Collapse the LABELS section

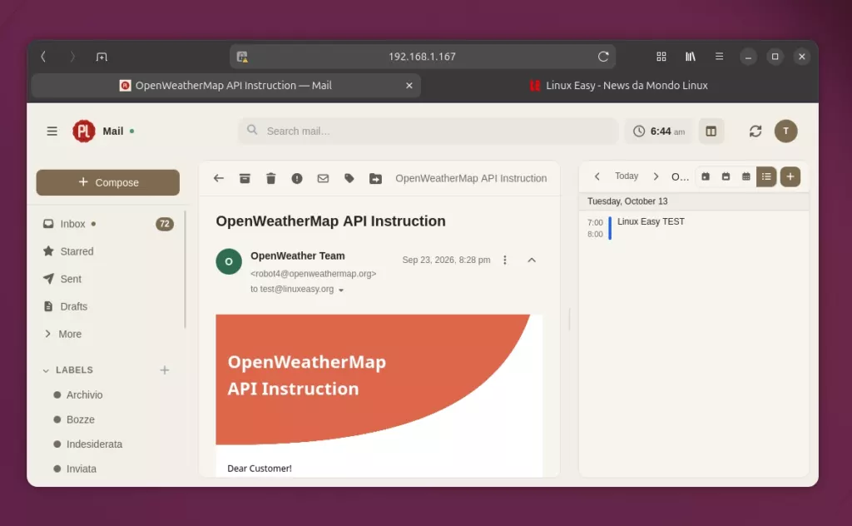[x=46, y=370]
